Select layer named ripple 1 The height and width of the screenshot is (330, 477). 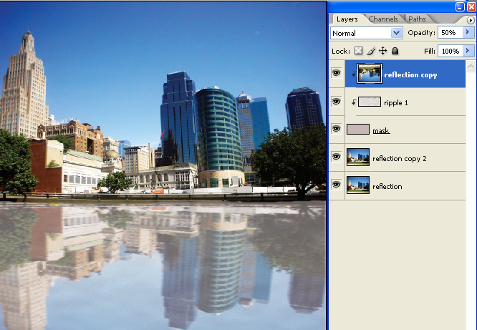coord(396,103)
